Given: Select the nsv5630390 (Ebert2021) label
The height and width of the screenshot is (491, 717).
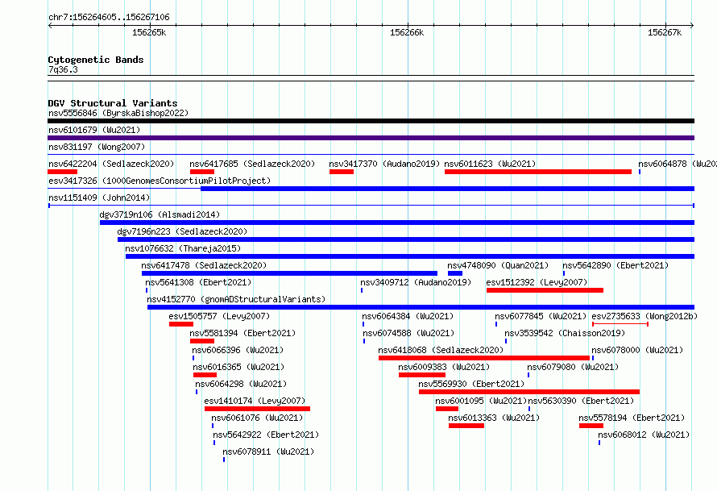Looking at the screenshot, I should (581, 401).
